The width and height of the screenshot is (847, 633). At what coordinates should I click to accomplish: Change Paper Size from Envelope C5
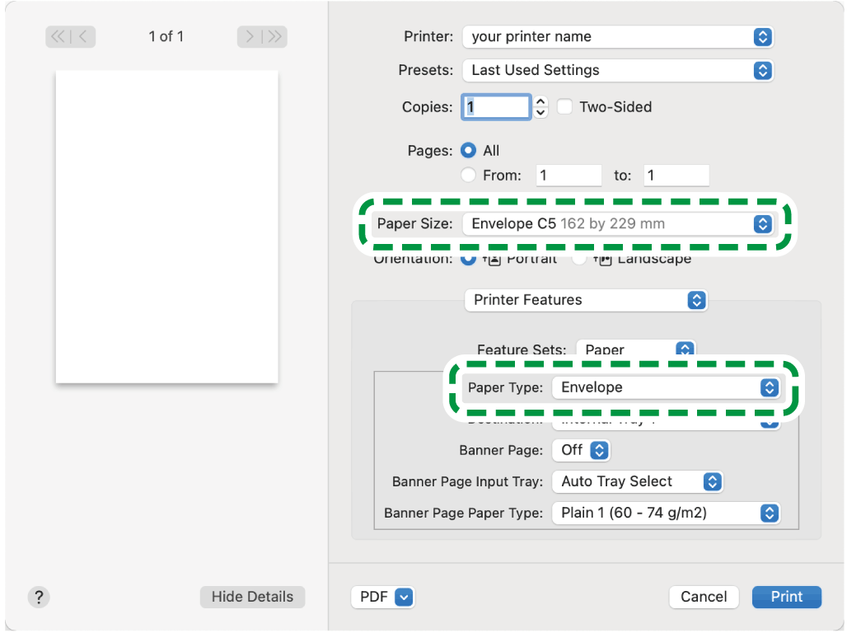pos(617,224)
